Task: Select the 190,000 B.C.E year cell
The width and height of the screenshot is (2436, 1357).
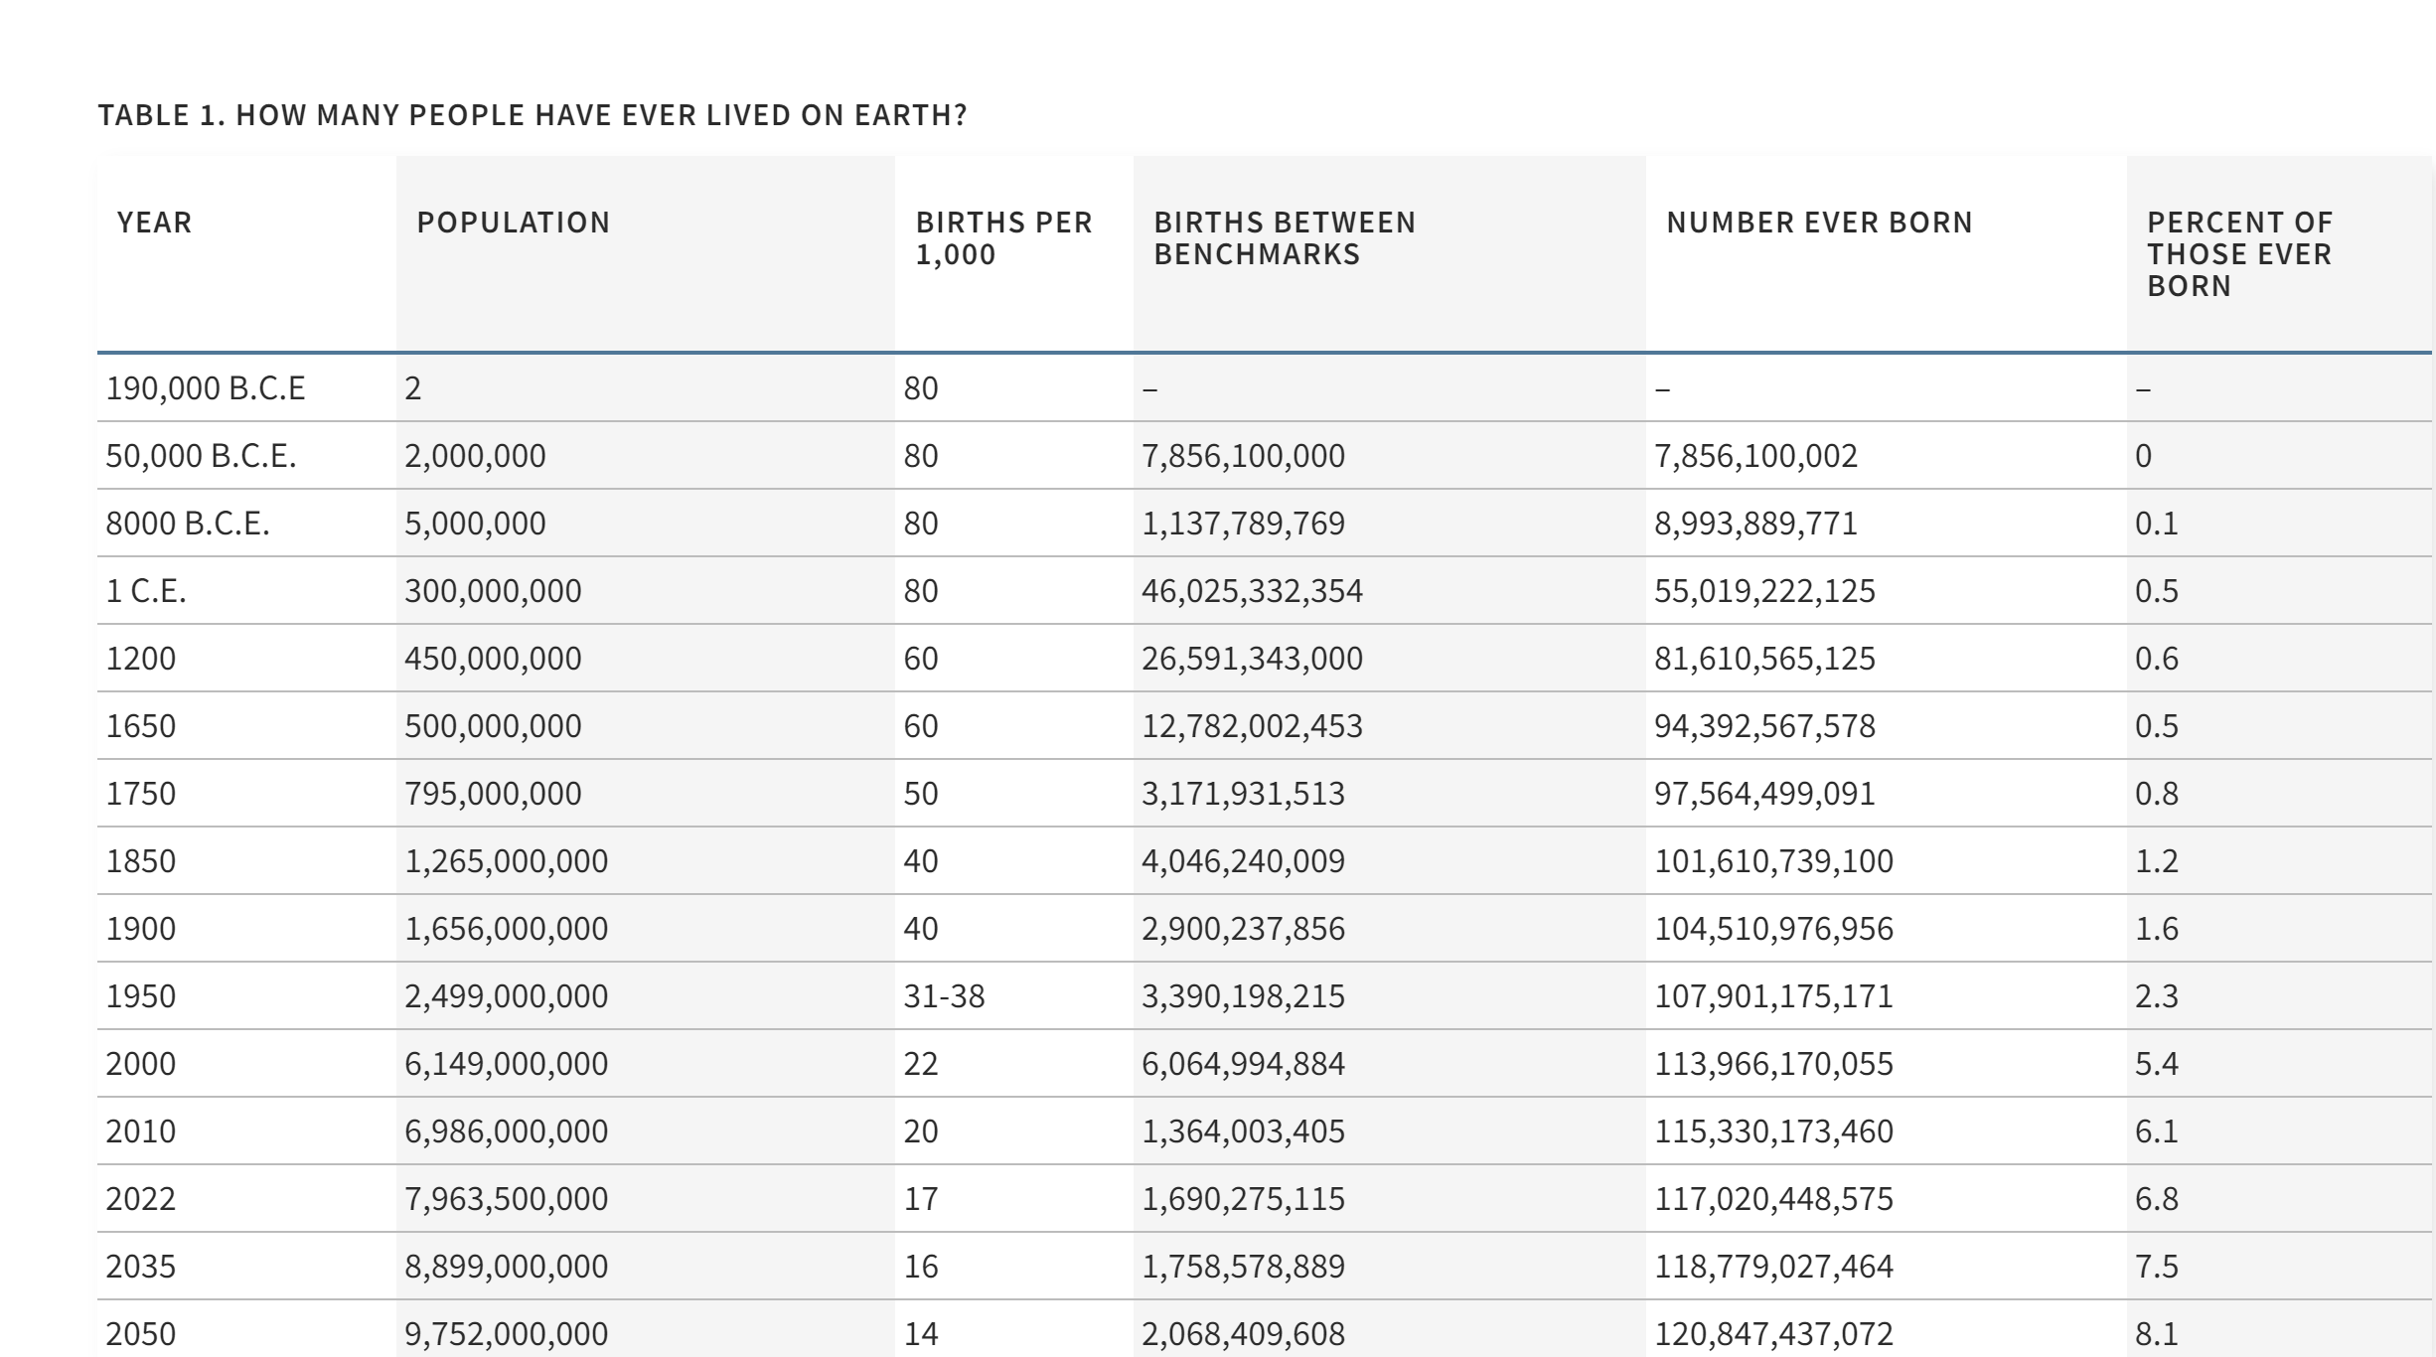Action: [x=205, y=388]
